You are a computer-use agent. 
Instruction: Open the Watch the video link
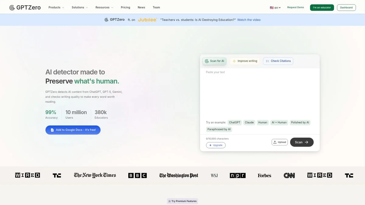point(249,19)
